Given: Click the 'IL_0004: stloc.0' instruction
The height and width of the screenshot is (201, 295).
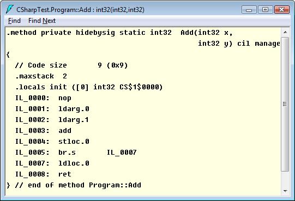Looking at the screenshot, I should pos(52,142).
